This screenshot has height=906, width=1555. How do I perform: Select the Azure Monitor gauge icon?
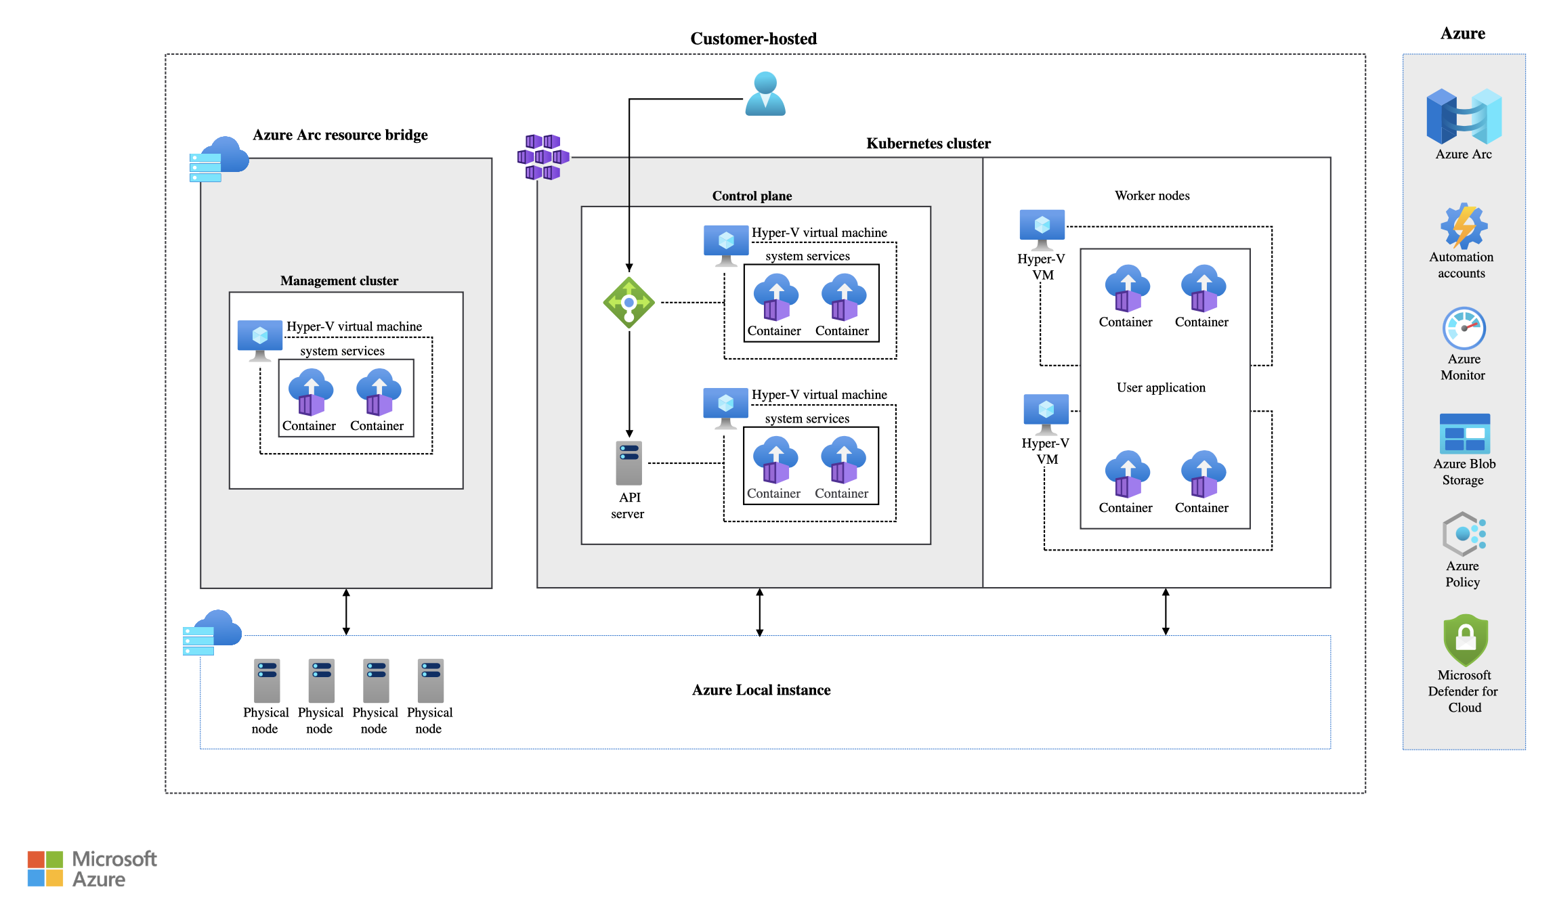click(1464, 328)
